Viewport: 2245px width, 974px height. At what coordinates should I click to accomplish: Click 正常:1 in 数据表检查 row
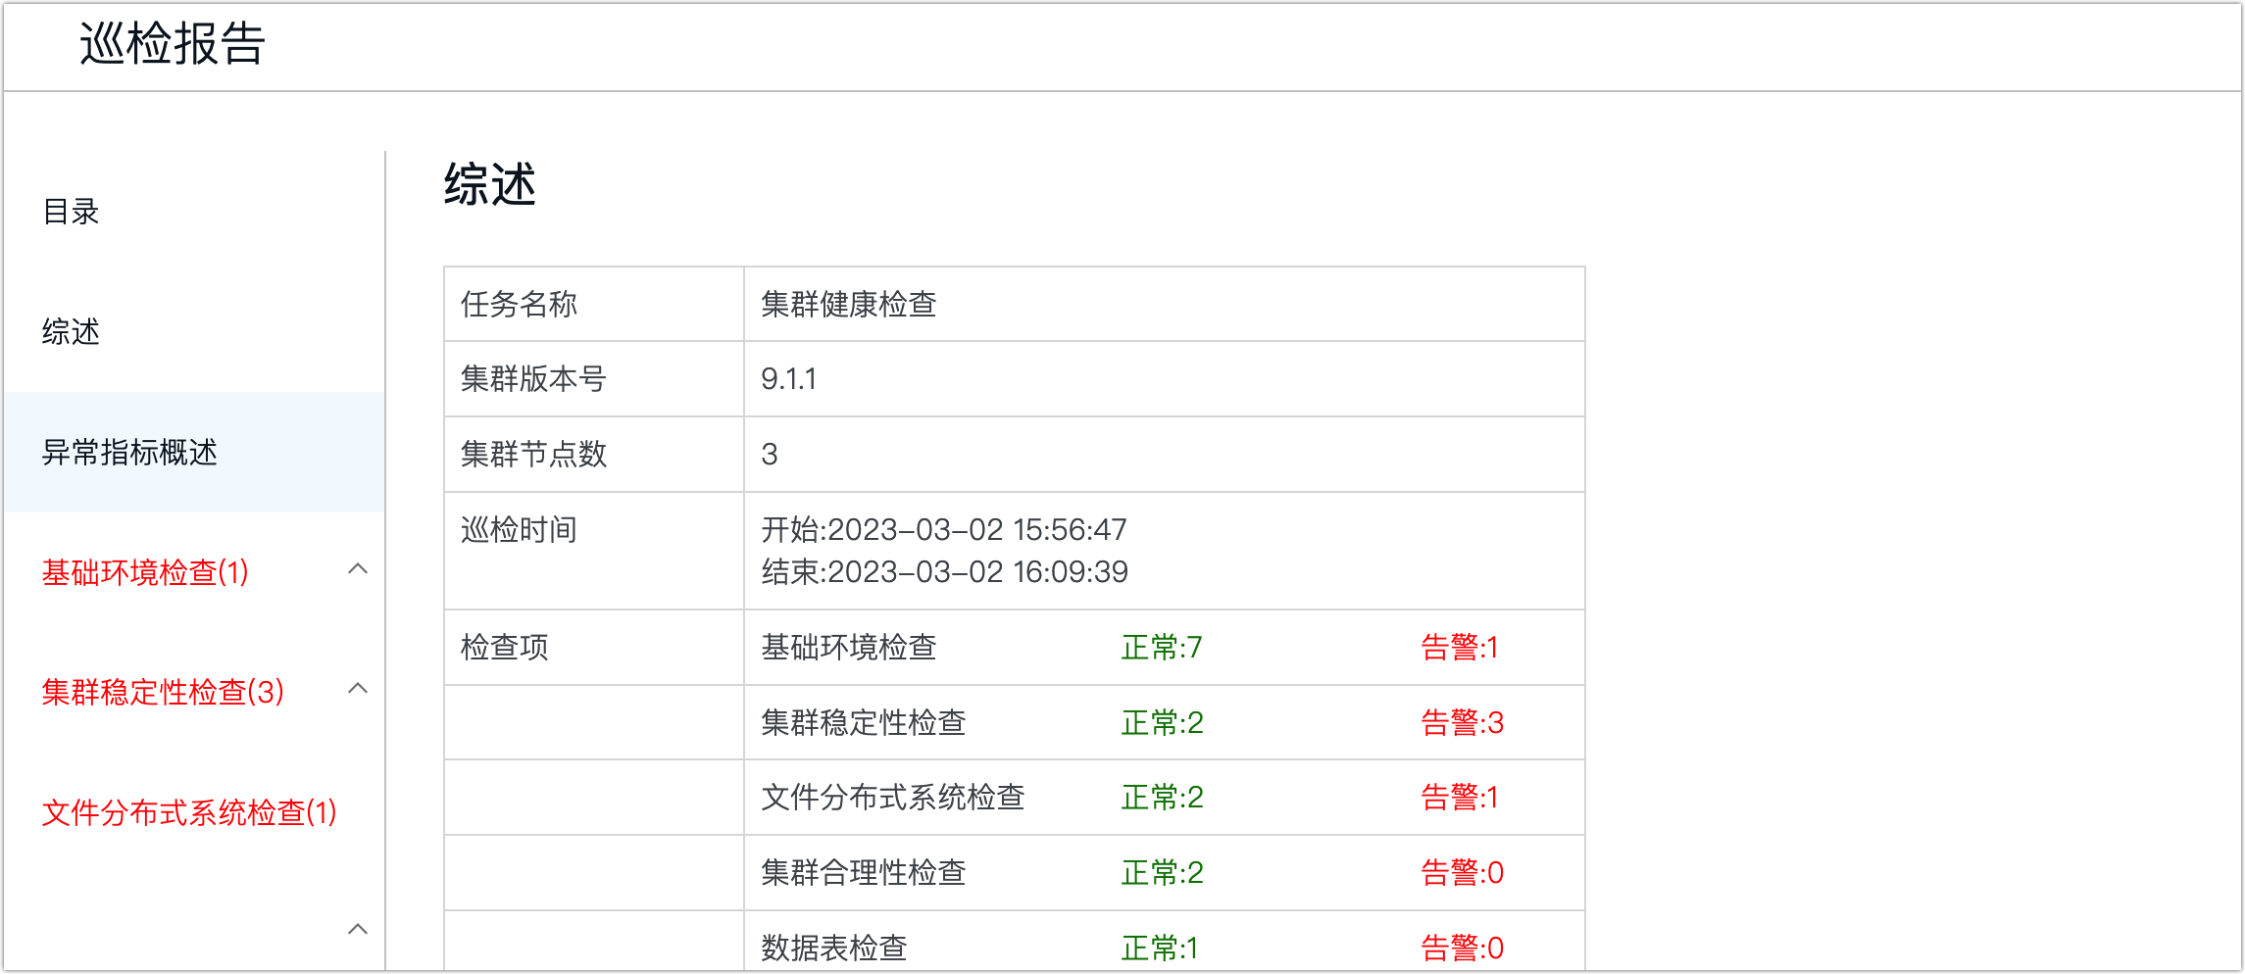pos(1160,949)
